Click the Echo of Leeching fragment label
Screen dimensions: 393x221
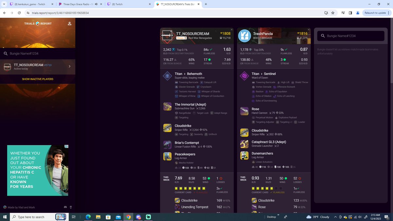pos(286,96)
